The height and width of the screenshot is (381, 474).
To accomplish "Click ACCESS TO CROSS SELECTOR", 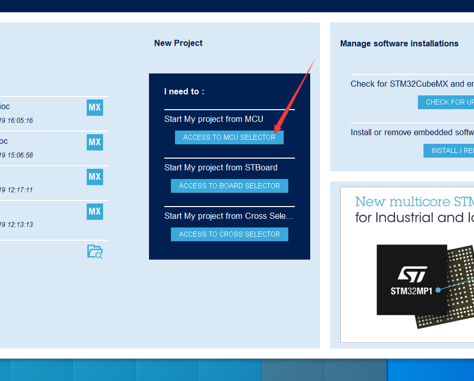I will click(x=229, y=234).
